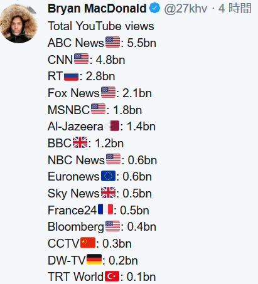Click the US flag emoji beside ABC News

point(112,42)
